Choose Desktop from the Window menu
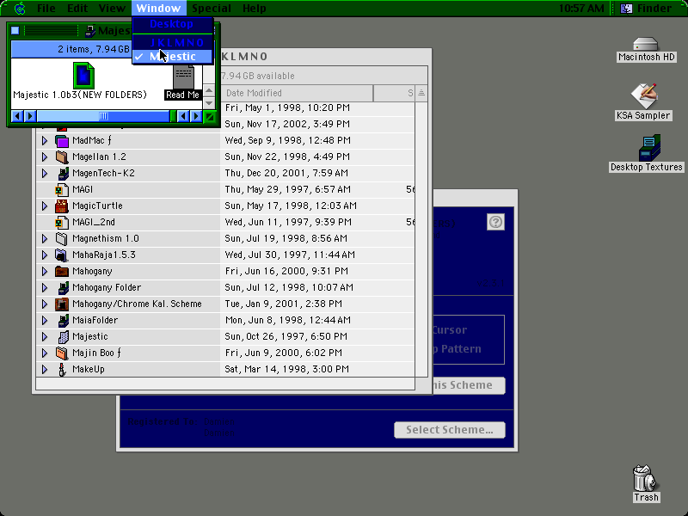The height and width of the screenshot is (516, 688). (173, 24)
